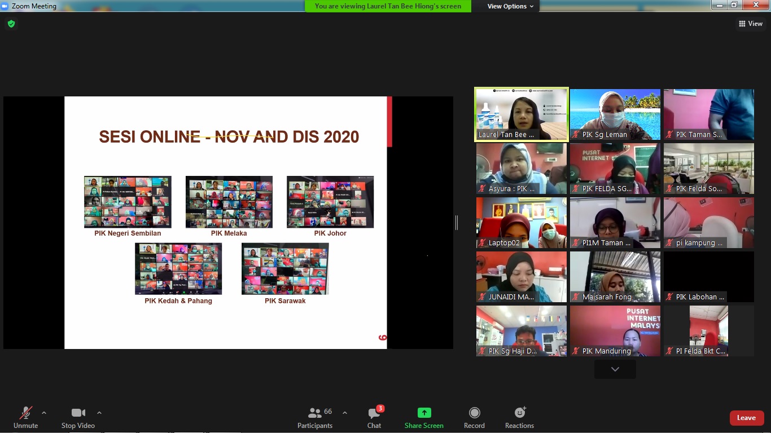Open the Participants panel
Viewport: 771px width, 433px height.
click(315, 418)
